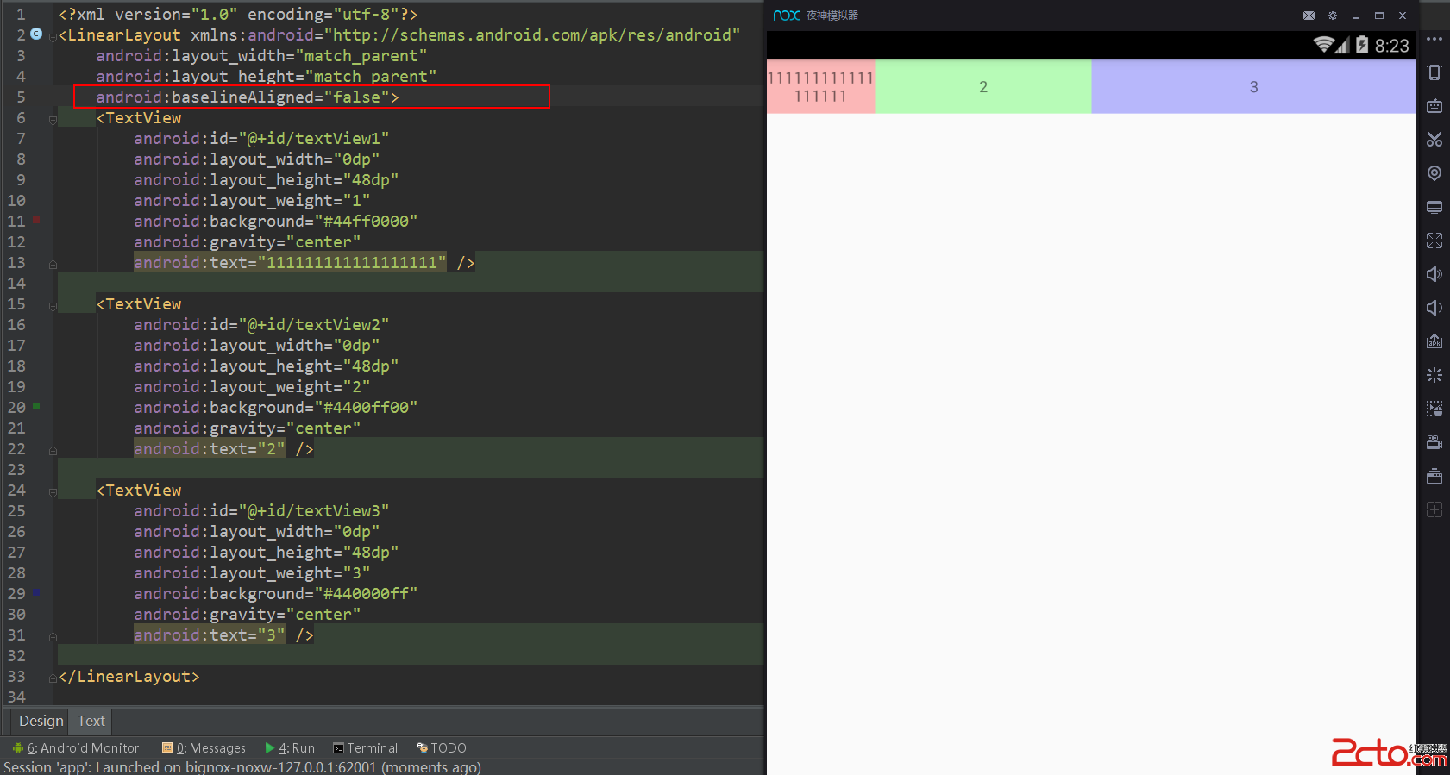Click the install APK icon
Image resolution: width=1450 pixels, height=775 pixels.
[x=1434, y=341]
